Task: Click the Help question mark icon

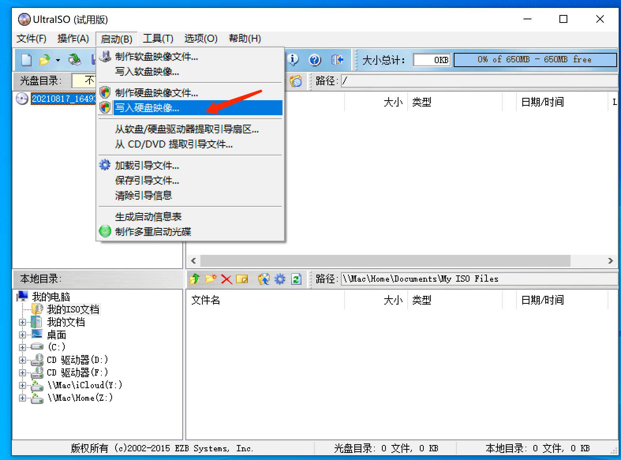Action: tap(315, 60)
